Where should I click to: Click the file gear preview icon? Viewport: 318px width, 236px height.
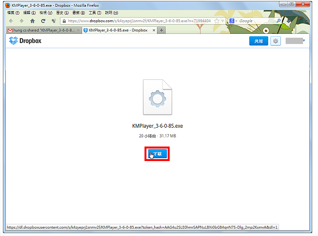[x=158, y=97]
